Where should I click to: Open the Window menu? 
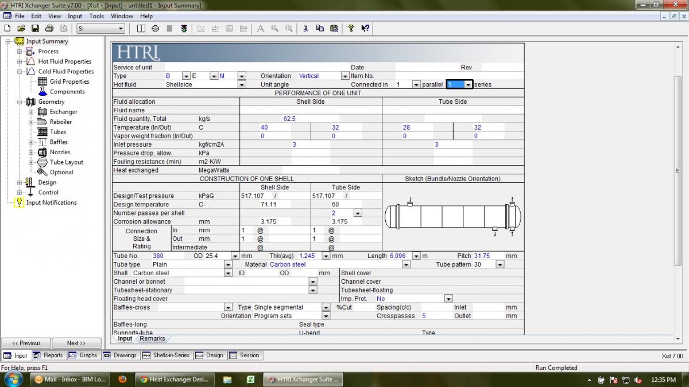point(122,16)
